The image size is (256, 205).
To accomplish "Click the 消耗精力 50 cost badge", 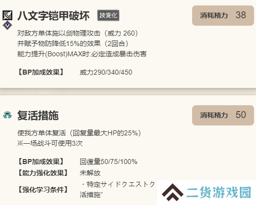I will 223,115.
